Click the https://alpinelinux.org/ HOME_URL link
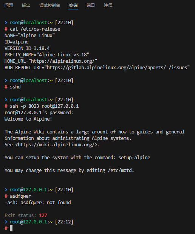The image size is (195, 234). [x=63, y=61]
